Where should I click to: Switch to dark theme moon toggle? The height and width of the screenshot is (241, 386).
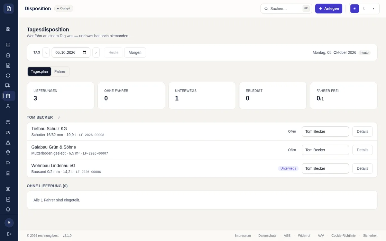pyautogui.click(x=364, y=9)
